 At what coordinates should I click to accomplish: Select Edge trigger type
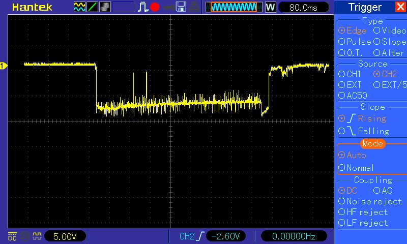pos(352,30)
